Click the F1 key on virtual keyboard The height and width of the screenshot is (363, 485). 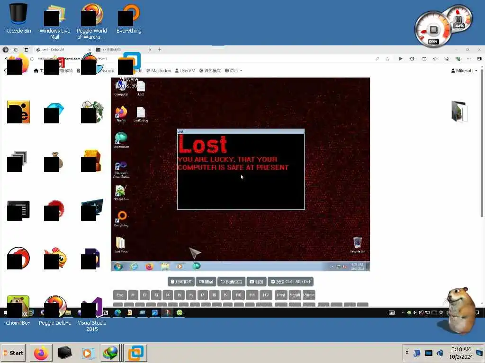tap(133, 295)
